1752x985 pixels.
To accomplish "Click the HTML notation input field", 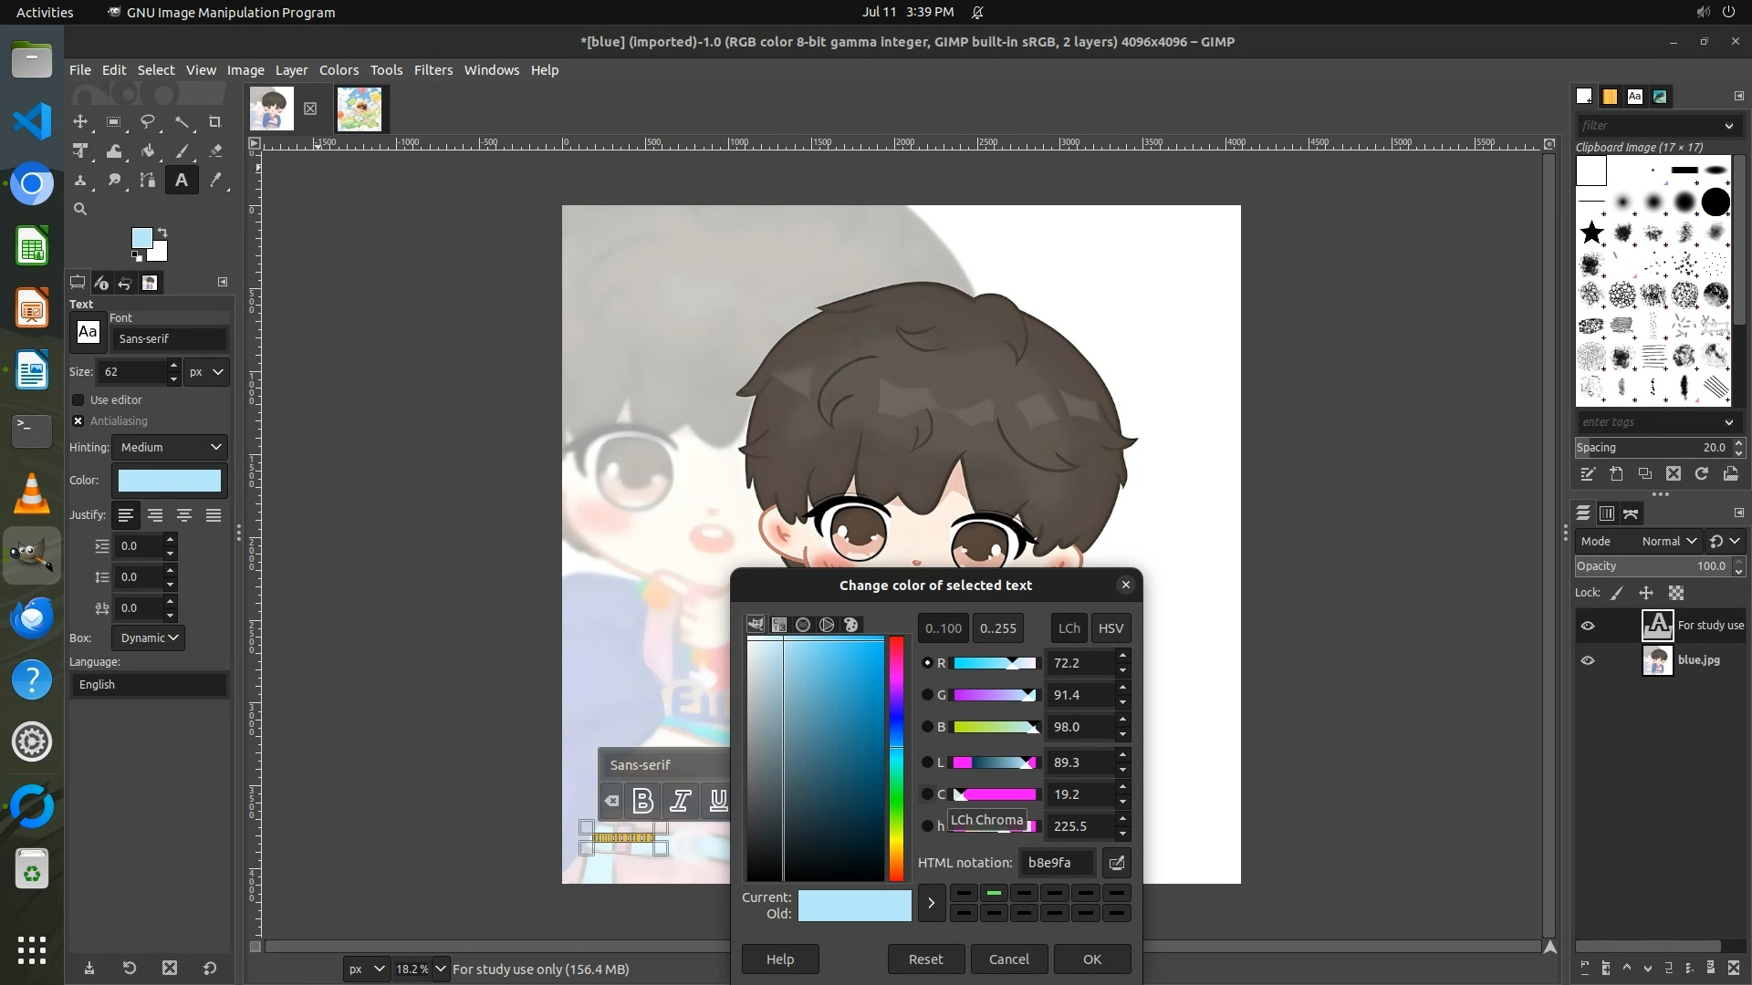I will (1056, 863).
